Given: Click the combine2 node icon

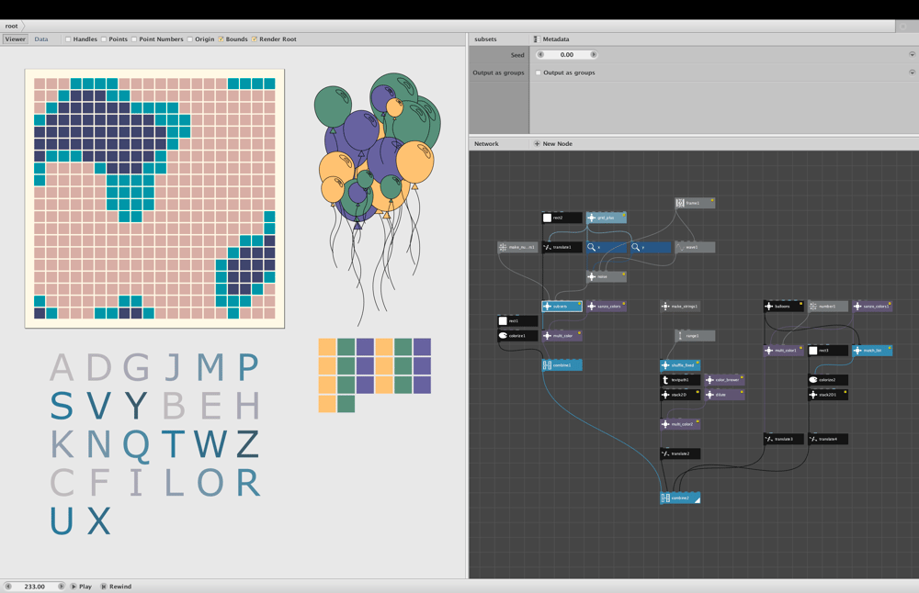Looking at the screenshot, I should coord(665,498).
